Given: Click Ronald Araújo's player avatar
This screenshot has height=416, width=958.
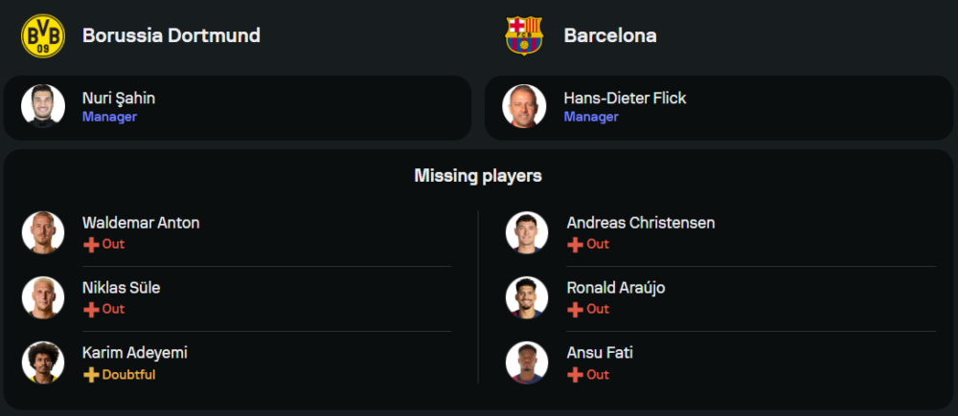Looking at the screenshot, I should (527, 297).
